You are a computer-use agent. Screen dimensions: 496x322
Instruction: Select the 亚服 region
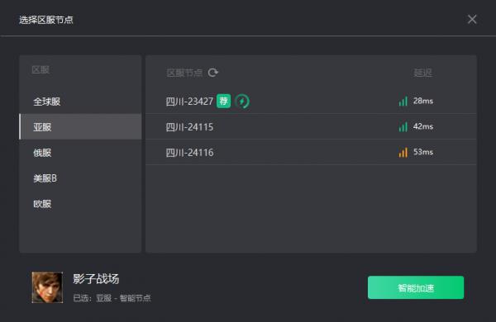coord(80,126)
